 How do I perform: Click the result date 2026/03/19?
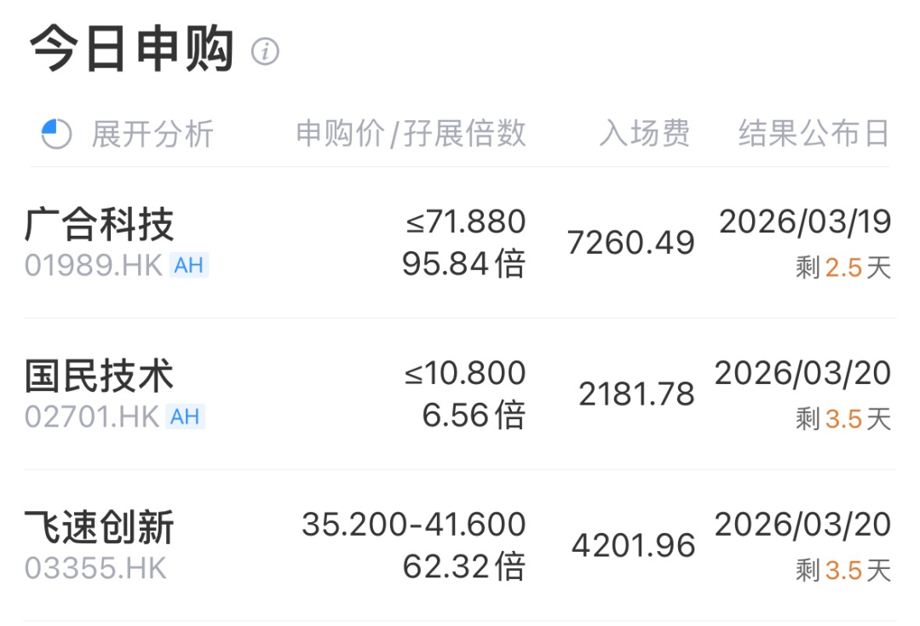tap(808, 222)
